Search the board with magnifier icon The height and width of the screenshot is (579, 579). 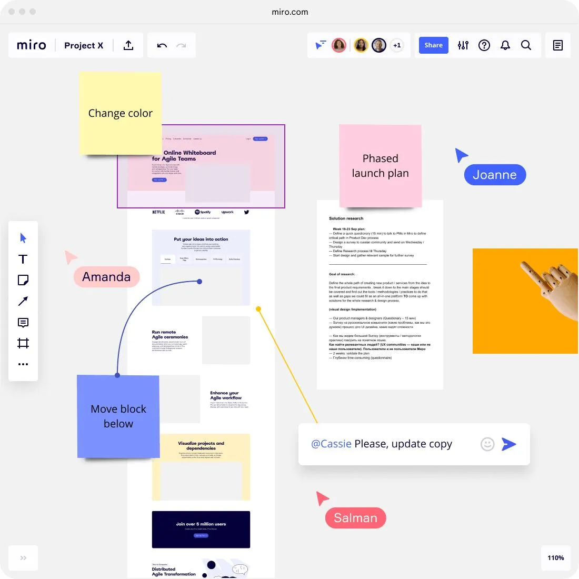tap(526, 45)
